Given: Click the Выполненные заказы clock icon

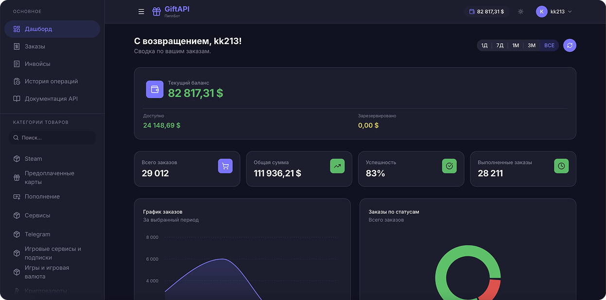Looking at the screenshot, I should click(x=561, y=166).
